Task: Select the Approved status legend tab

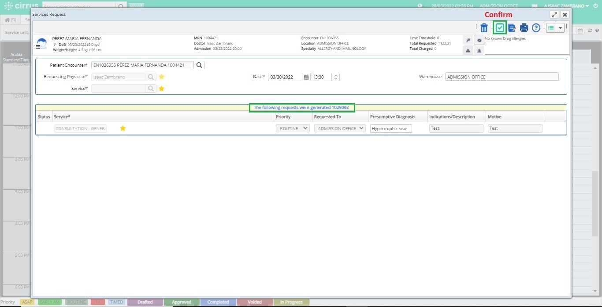Action: (182, 302)
